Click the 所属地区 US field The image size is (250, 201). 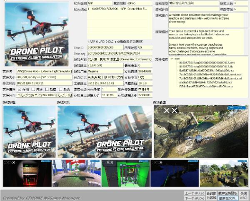145,47
